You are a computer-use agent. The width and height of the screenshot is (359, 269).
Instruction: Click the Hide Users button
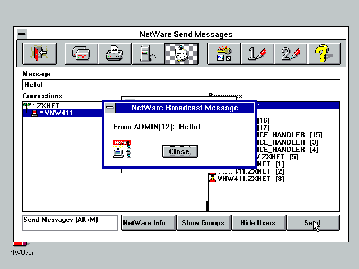259,223
